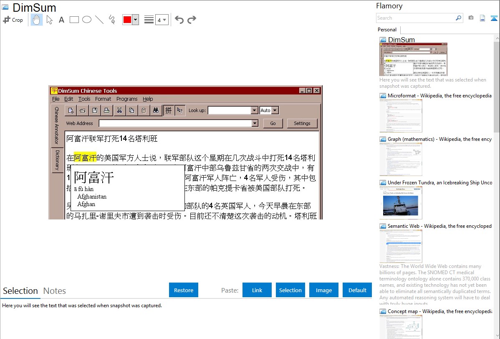Switch to the Selection tab

point(20,291)
